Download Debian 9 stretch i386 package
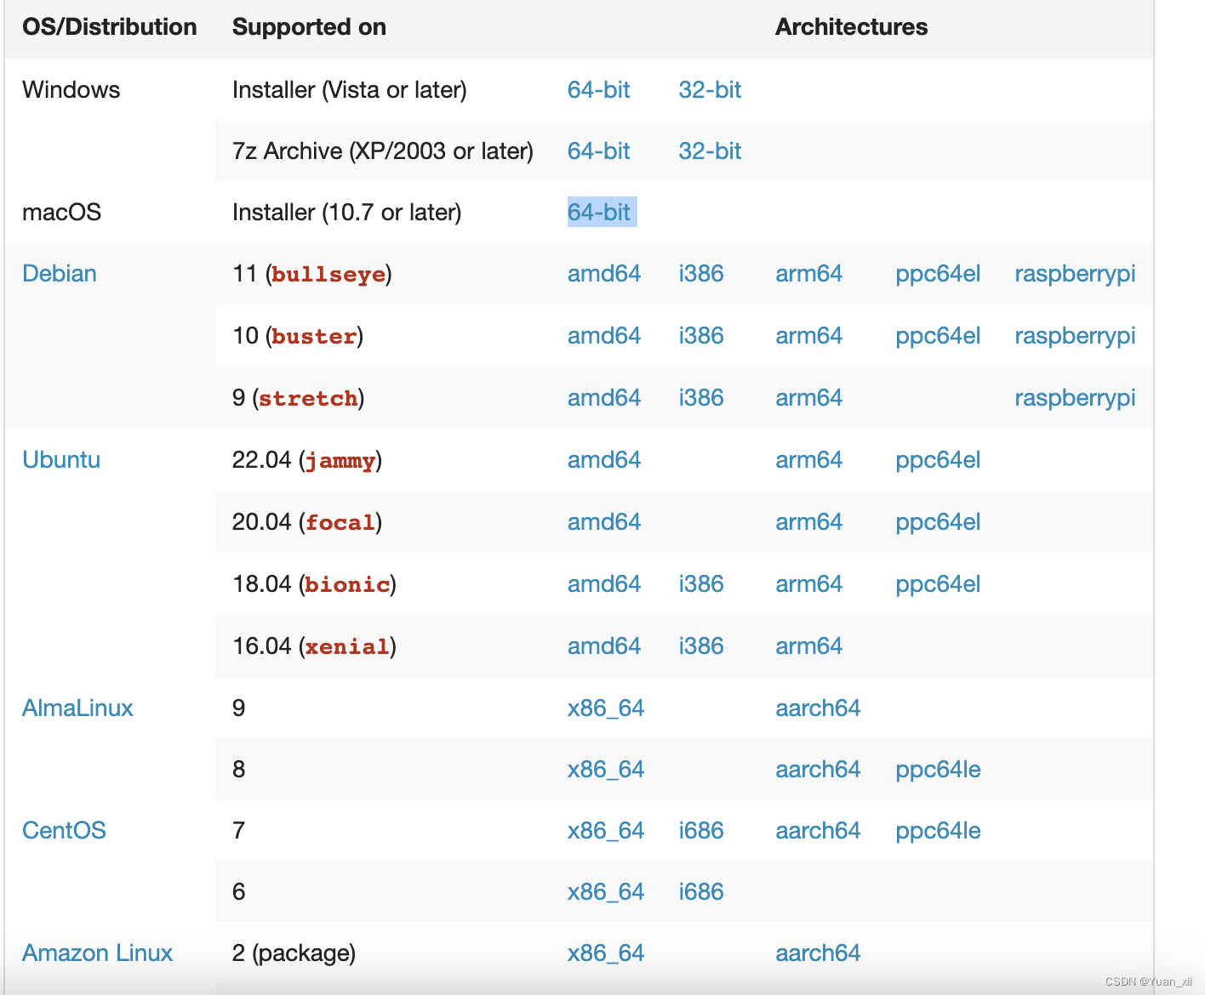The image size is (1205, 995). pyautogui.click(x=701, y=398)
